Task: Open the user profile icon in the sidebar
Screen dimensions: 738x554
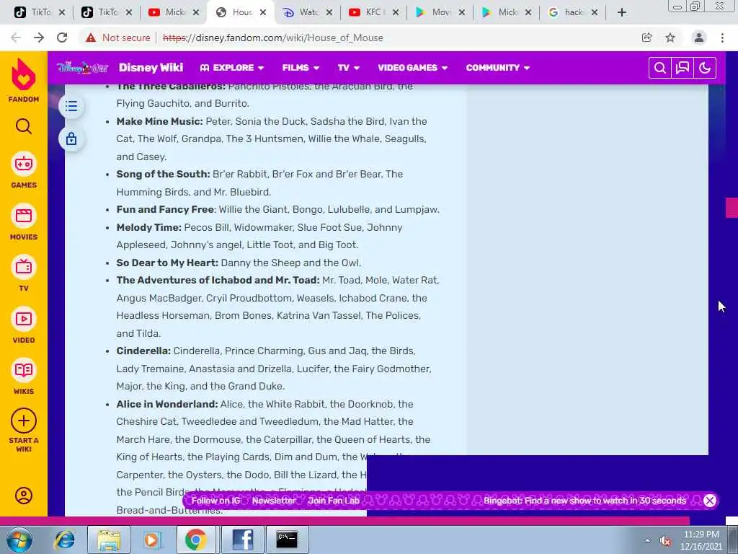Action: coord(24,496)
